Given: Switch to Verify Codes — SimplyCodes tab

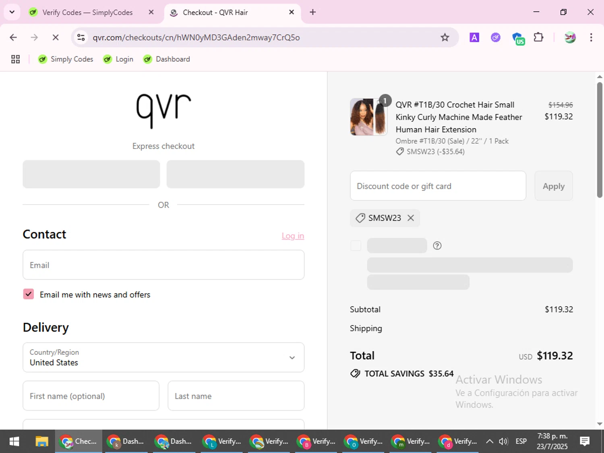Looking at the screenshot, I should point(88,12).
